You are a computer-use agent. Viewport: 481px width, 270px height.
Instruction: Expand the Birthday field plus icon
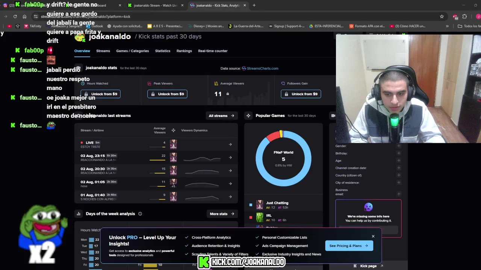(x=399, y=153)
